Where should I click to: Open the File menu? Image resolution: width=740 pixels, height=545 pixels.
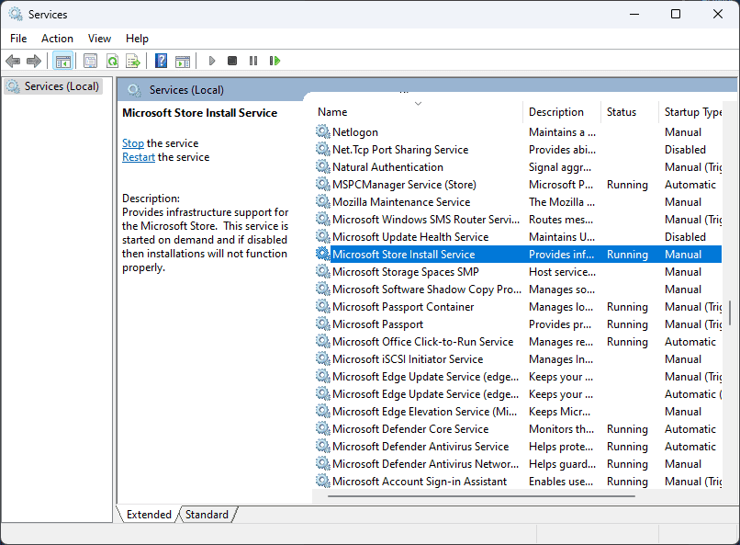click(x=18, y=39)
